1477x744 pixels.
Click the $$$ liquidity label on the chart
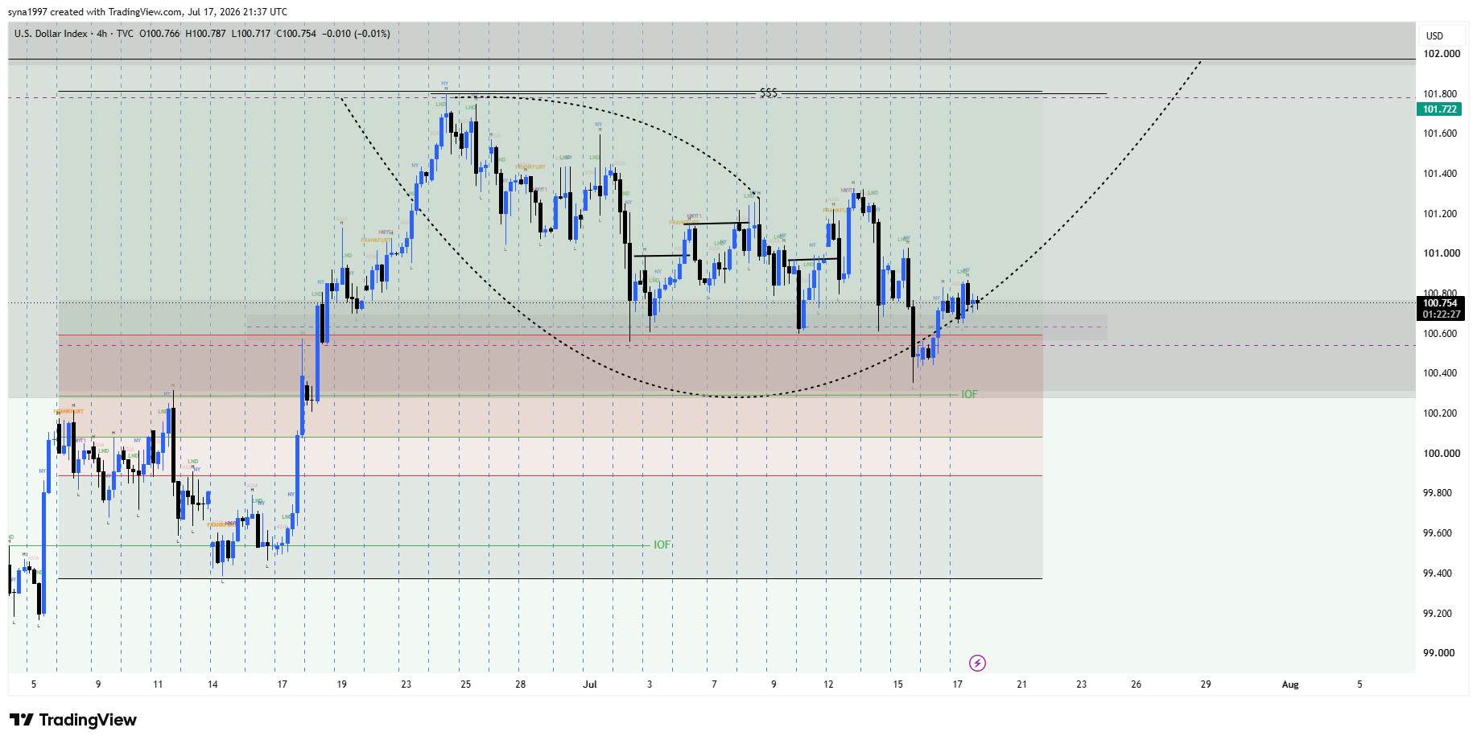769,93
